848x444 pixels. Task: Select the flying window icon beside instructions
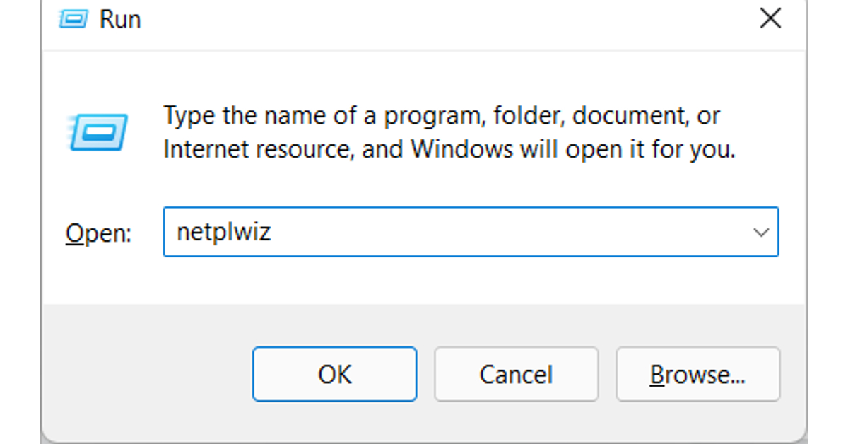pos(99,132)
